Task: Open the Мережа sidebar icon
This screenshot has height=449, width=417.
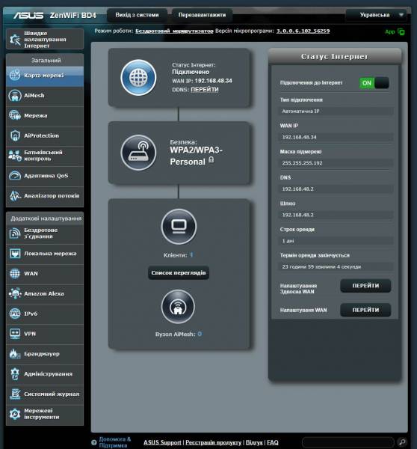Action: pos(15,115)
